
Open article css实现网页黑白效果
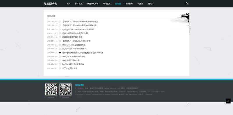point(71,60)
